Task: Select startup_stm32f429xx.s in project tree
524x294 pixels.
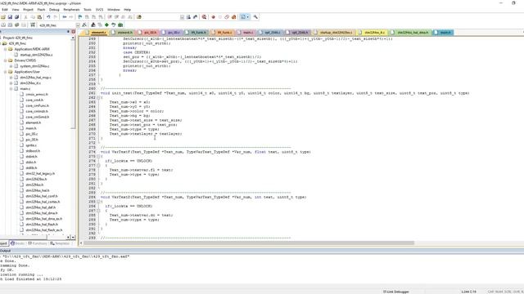Action: (x=36, y=55)
